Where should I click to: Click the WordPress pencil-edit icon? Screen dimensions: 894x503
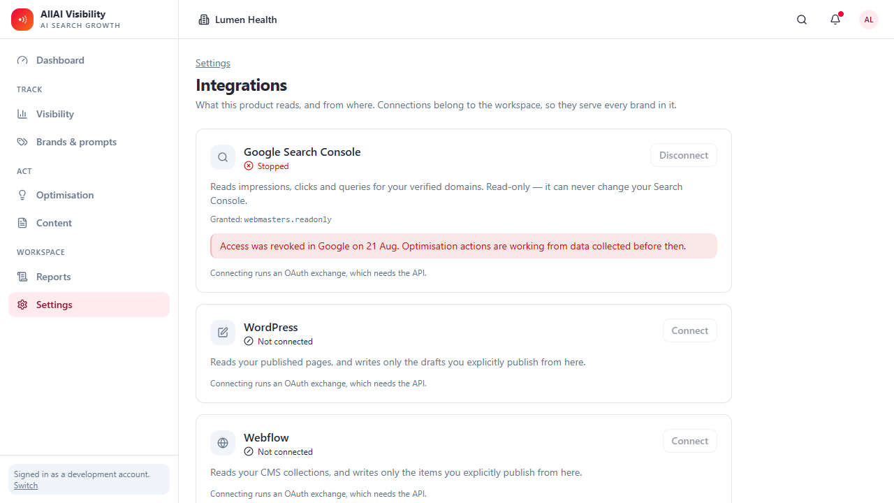(223, 333)
